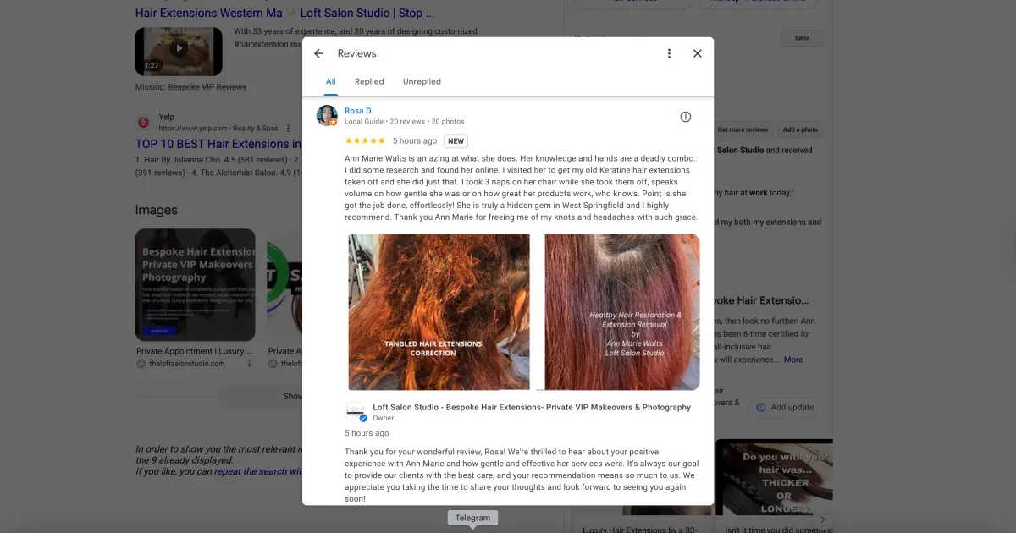Click repeat the search link
The width and height of the screenshot is (1016, 533).
click(x=258, y=472)
